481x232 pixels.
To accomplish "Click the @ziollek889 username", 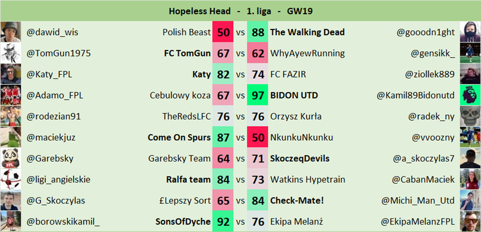I will coord(429,74).
